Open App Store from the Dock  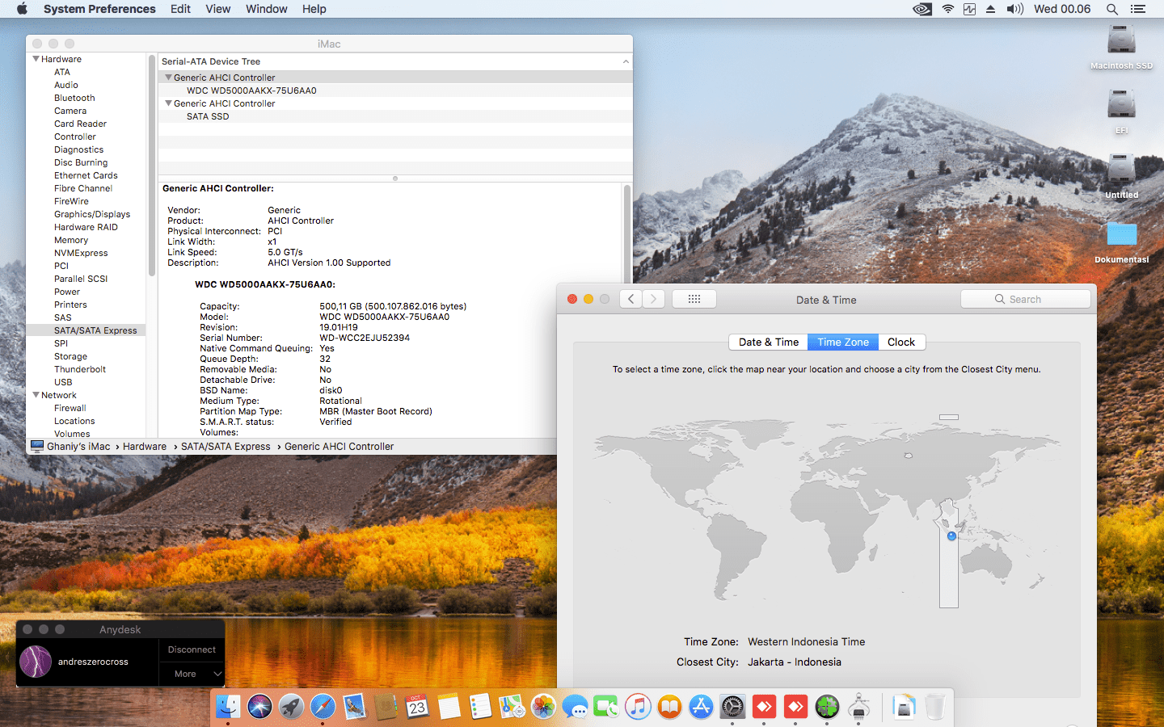coord(701,707)
